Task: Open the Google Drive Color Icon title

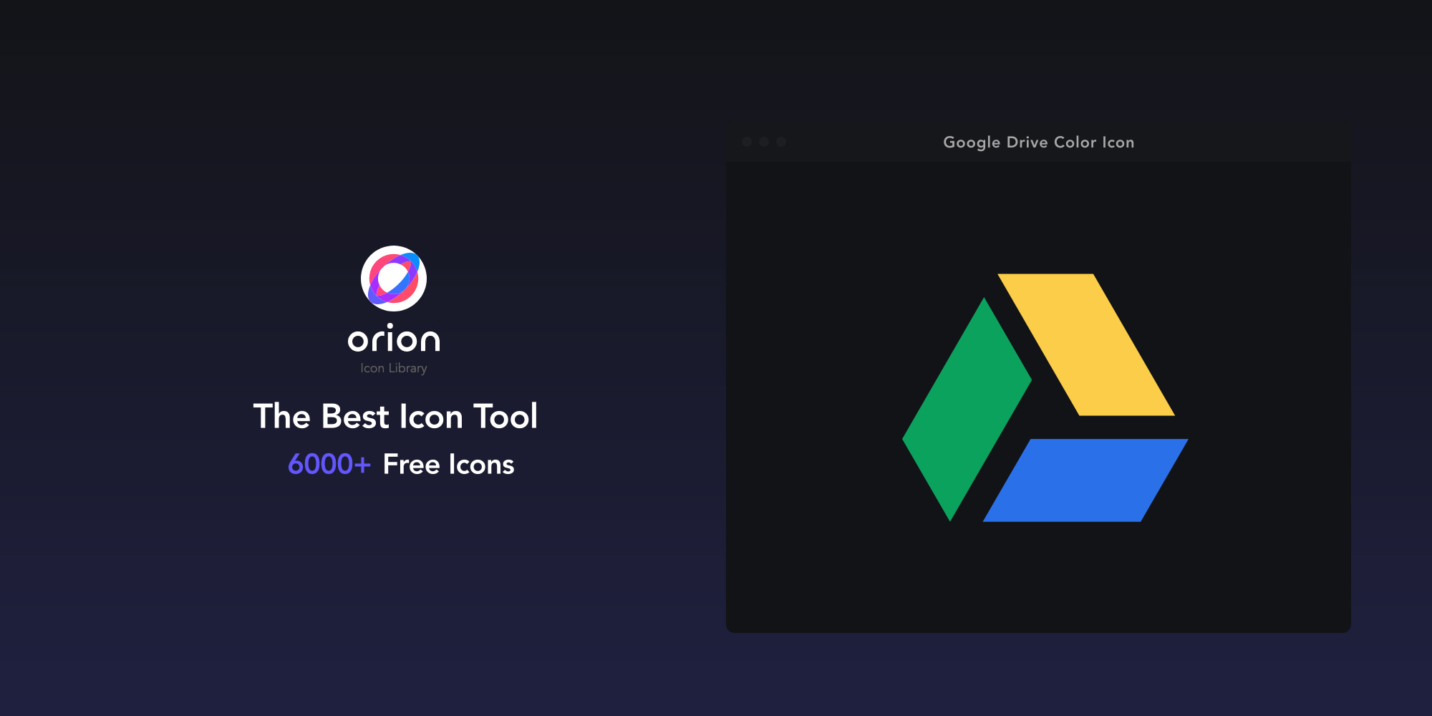Action: tap(1038, 142)
